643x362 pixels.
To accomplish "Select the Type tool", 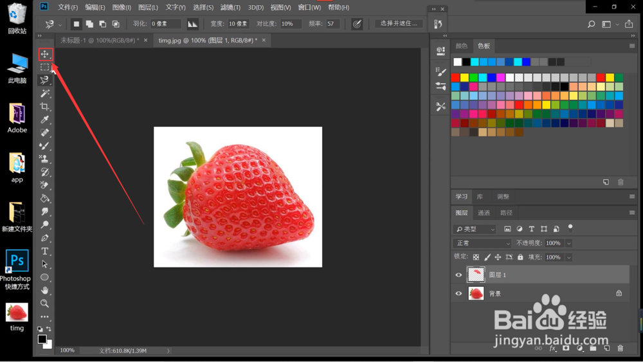I will click(45, 251).
